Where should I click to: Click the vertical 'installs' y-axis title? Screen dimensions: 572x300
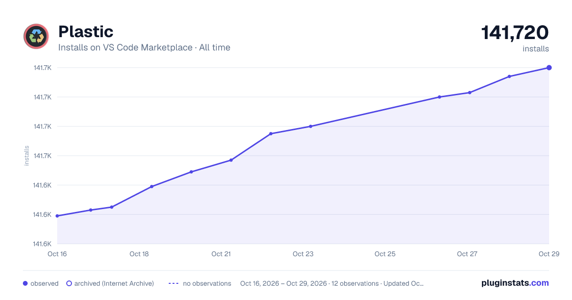(27, 156)
